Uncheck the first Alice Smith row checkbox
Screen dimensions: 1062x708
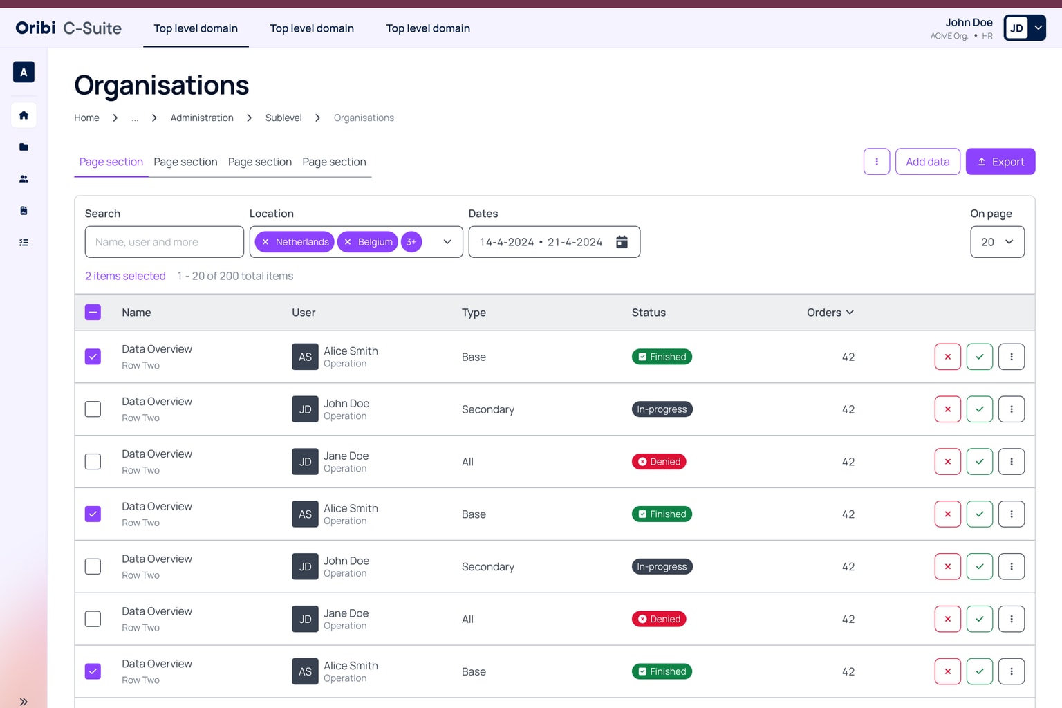click(x=93, y=357)
